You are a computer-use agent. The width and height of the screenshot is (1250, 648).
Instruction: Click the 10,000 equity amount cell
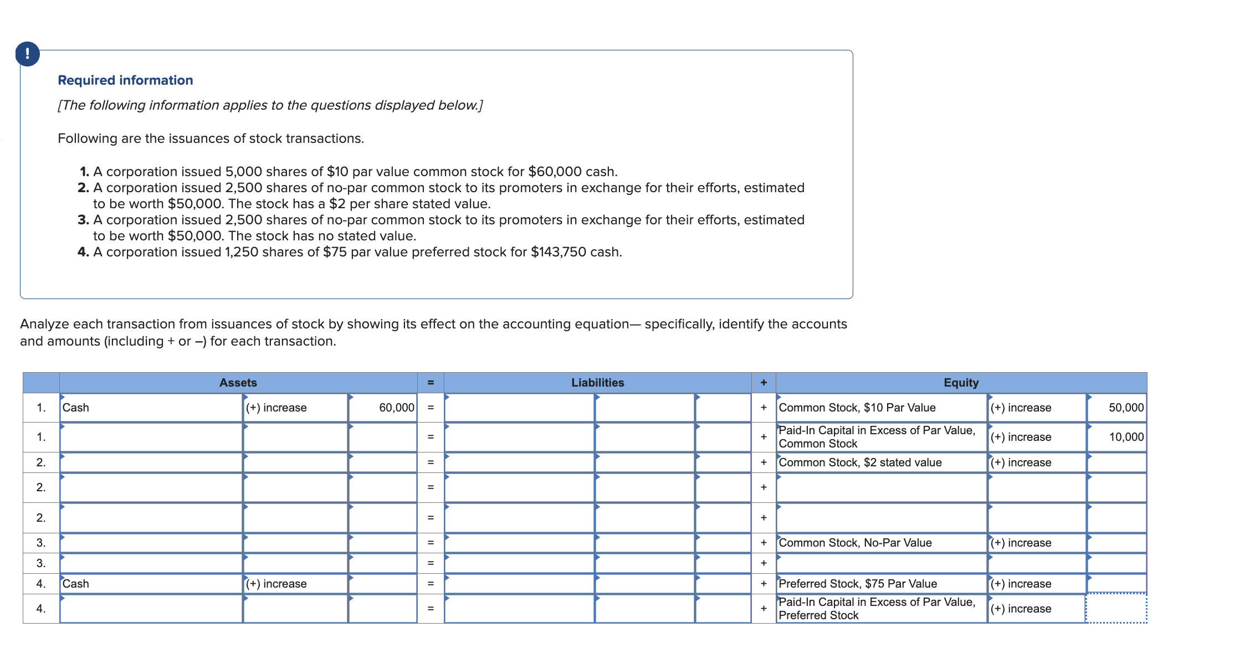(x=1116, y=437)
